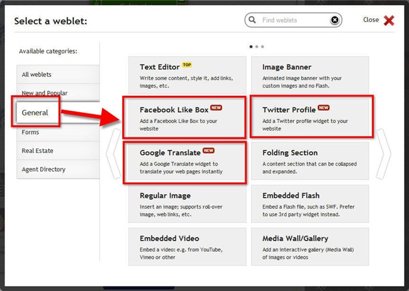This screenshot has width=409, height=291.
Task: Click the Close text link
Action: pos(371,20)
